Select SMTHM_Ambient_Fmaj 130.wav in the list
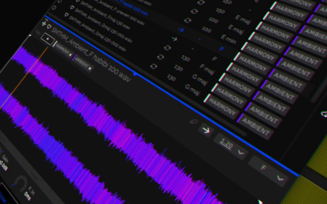This screenshot has width=327, height=204. (x=106, y=15)
